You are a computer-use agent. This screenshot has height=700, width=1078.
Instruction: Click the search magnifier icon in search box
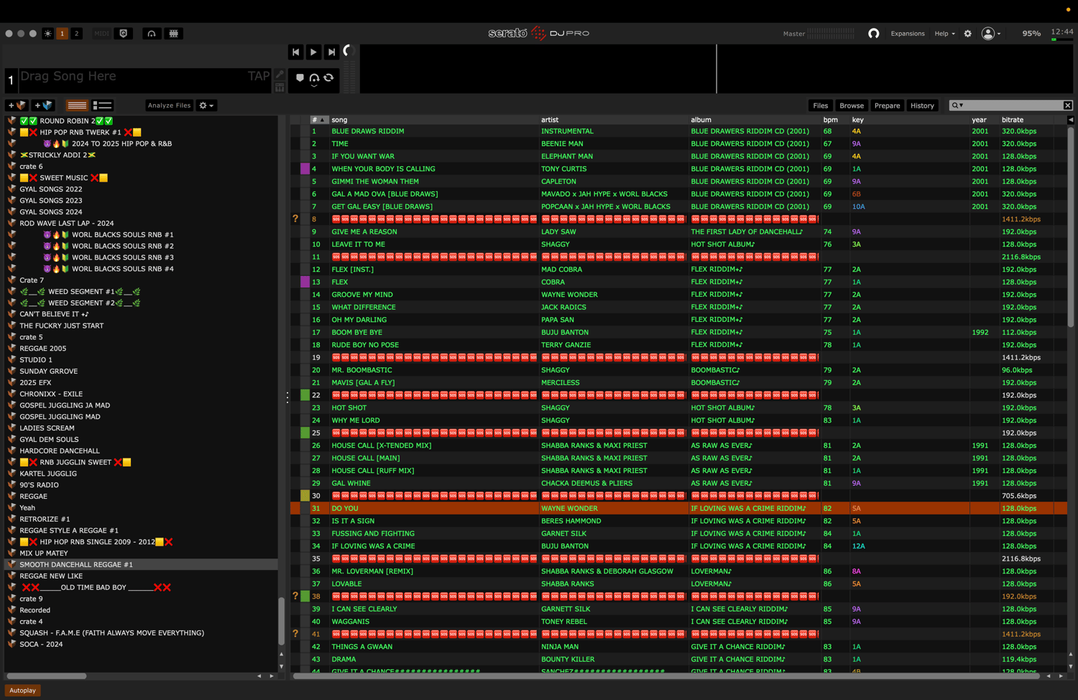[x=955, y=106]
